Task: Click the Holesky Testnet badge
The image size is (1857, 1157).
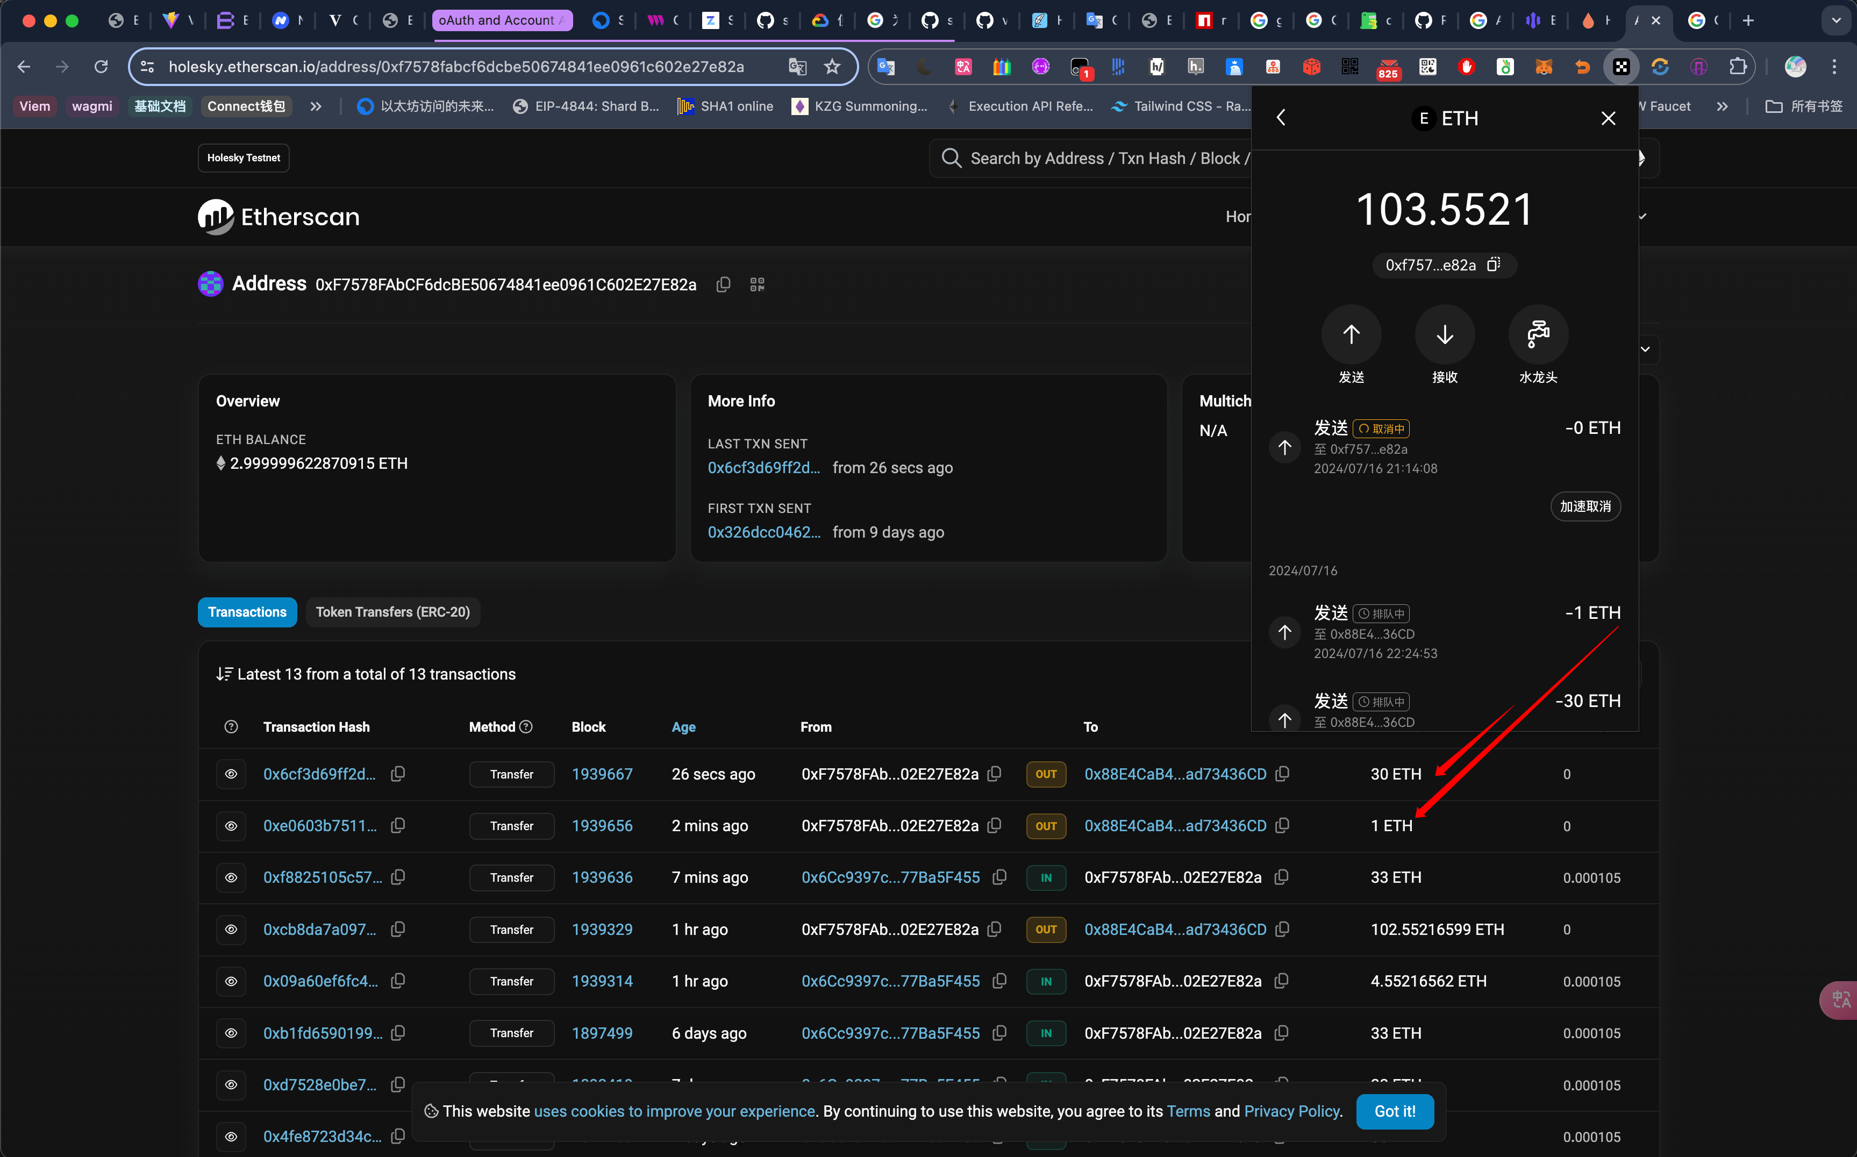Action: pos(244,158)
